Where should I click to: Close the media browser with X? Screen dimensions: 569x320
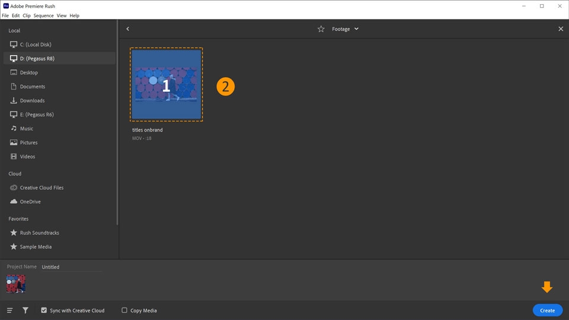[x=561, y=28]
